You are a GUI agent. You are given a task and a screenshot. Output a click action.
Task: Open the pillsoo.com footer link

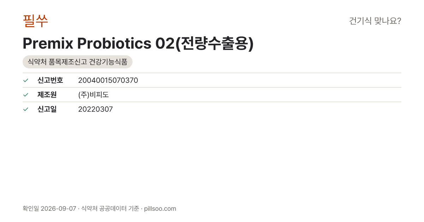pyautogui.click(x=160, y=209)
